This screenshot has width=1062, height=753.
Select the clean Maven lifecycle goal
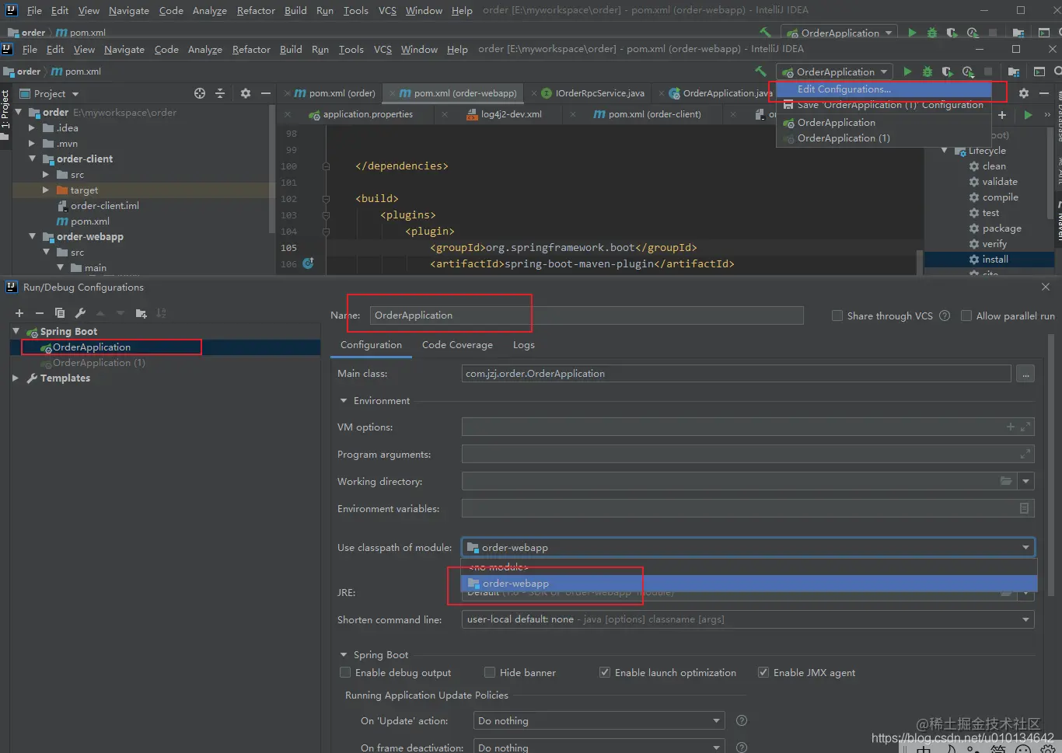pyautogui.click(x=994, y=166)
